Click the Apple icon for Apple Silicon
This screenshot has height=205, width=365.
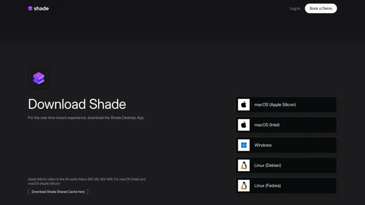244,105
